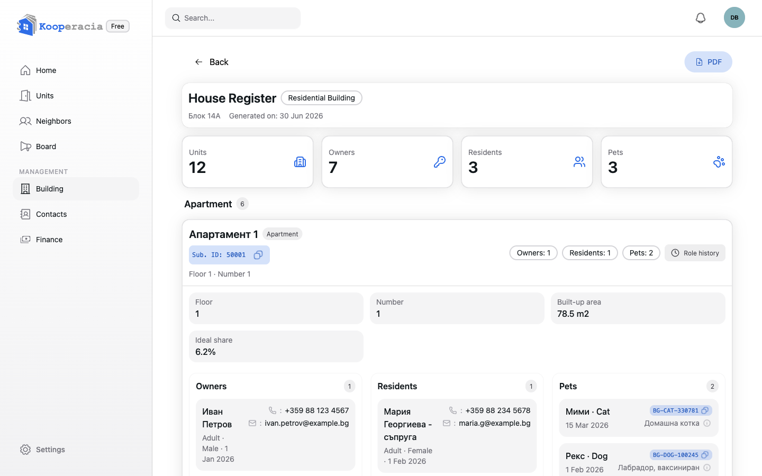Export the register as PDF

pyautogui.click(x=708, y=62)
